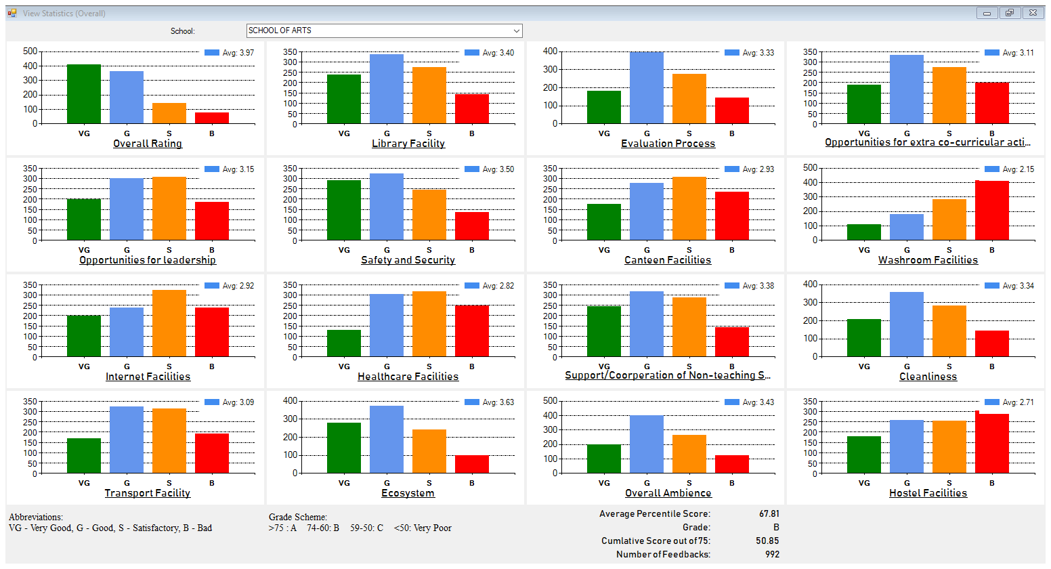Click the green VG bar in Overall Rating
Screen dimensions: 1051x569
click(x=84, y=94)
